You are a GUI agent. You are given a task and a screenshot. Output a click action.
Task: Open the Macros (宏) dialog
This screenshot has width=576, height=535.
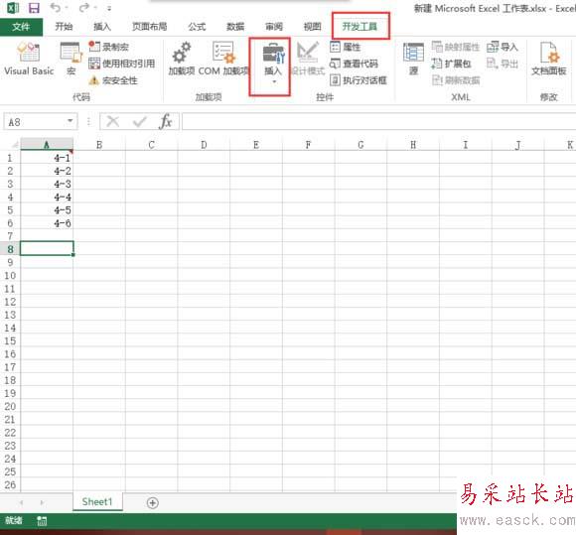click(x=71, y=59)
